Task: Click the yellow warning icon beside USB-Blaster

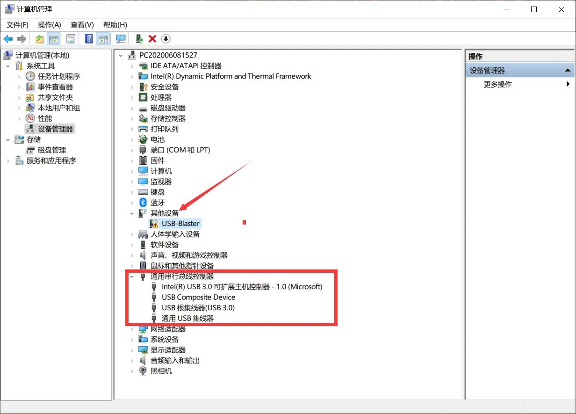Action: (154, 224)
